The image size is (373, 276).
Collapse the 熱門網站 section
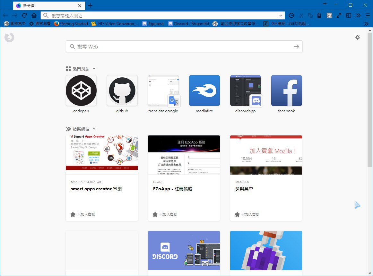coord(94,69)
